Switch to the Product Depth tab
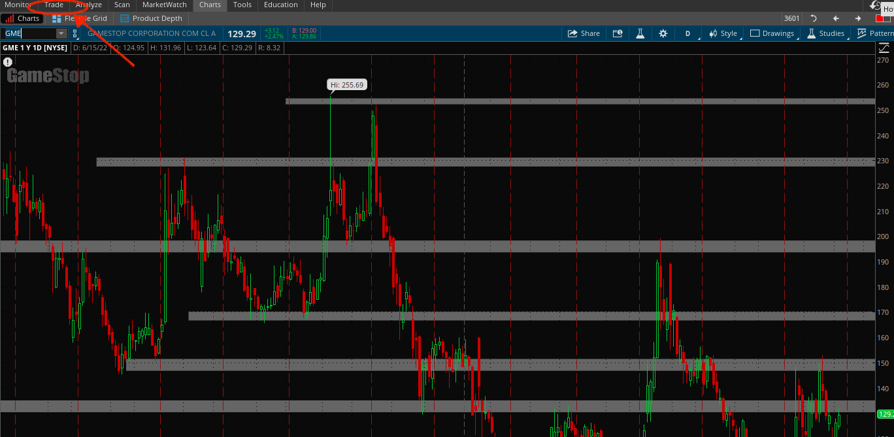This screenshot has width=894, height=437. [151, 18]
